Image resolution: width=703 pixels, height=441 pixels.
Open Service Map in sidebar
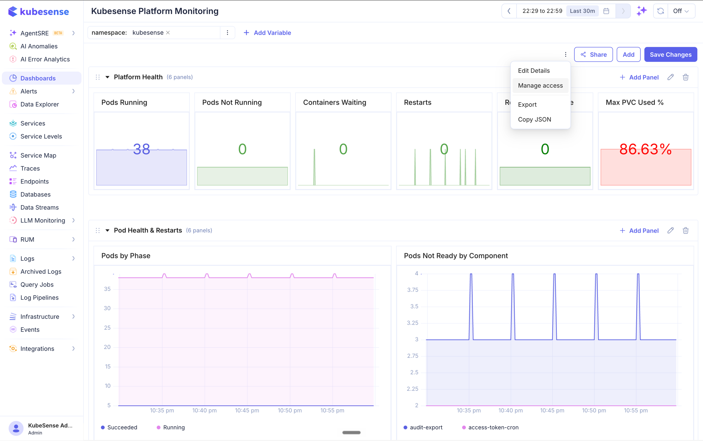[38, 155]
